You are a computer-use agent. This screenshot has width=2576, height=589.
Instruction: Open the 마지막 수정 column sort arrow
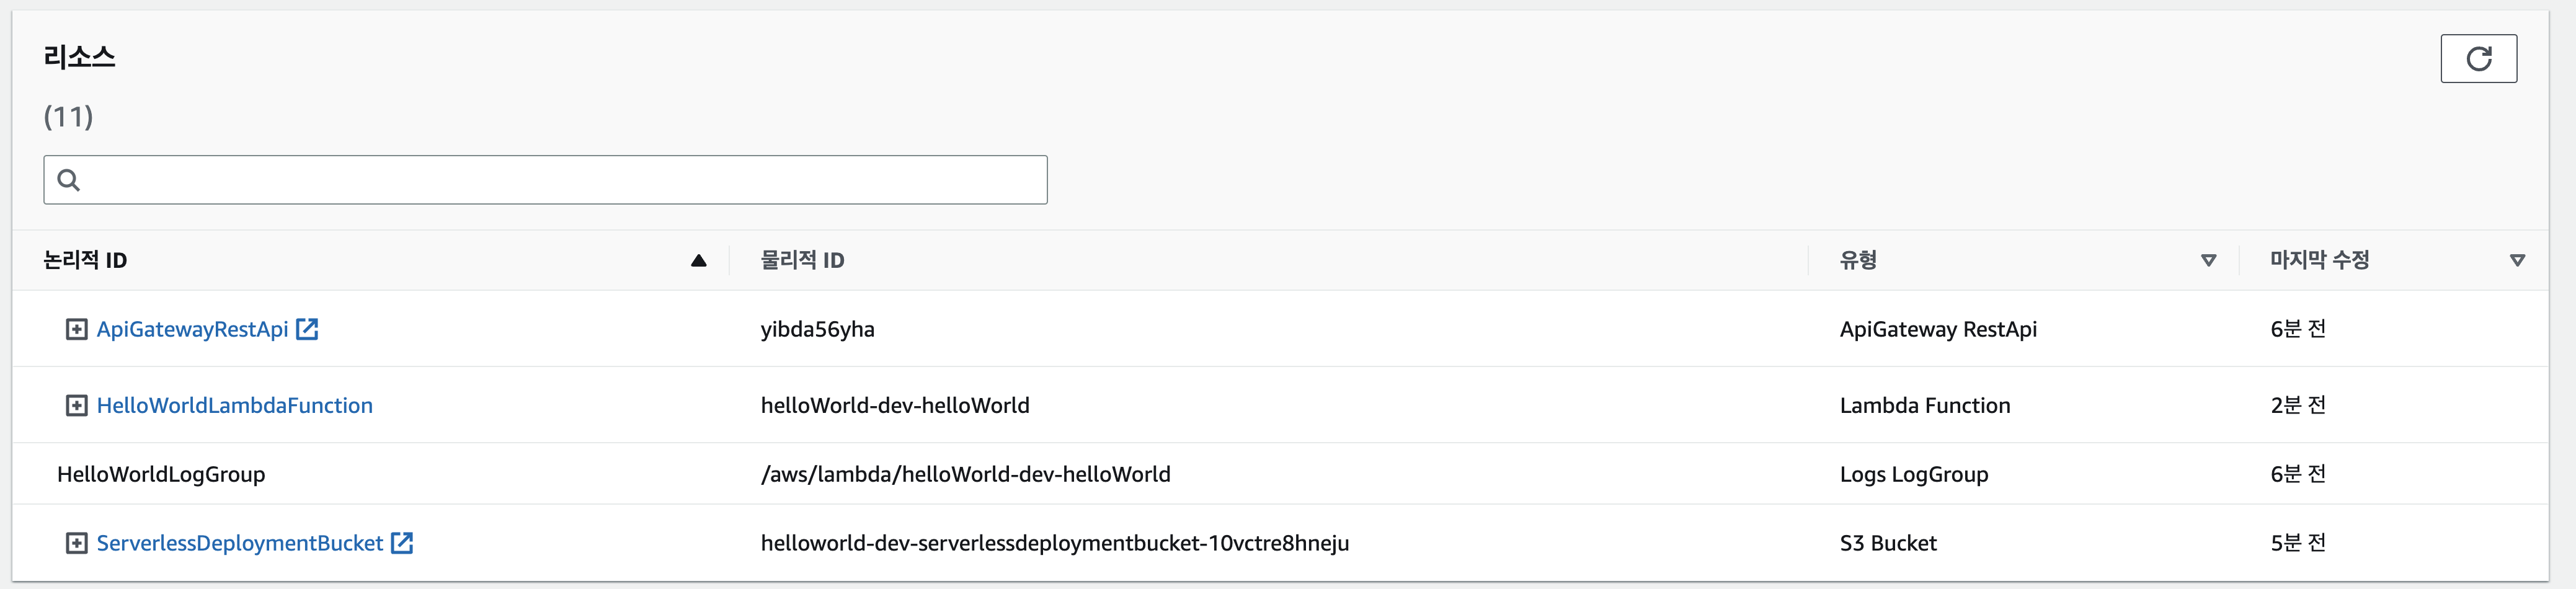[2517, 261]
